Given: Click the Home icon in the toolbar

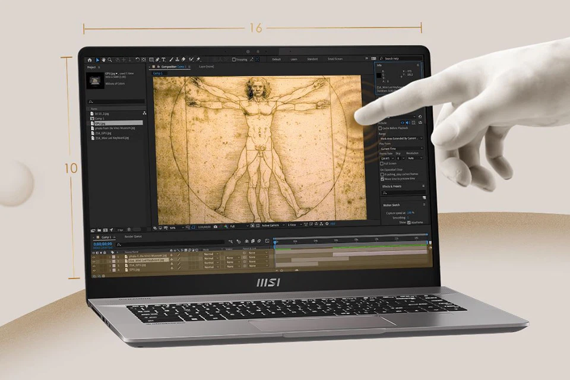Looking at the screenshot, I should tap(90, 60).
